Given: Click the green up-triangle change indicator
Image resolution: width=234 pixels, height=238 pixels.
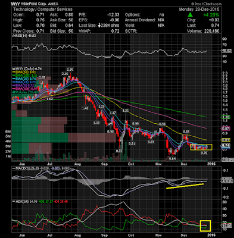Looking at the screenshot, I should 191,15.
